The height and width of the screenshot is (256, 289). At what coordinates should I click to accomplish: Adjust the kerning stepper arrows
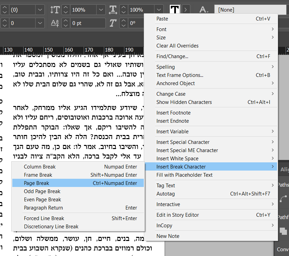pos(4,10)
